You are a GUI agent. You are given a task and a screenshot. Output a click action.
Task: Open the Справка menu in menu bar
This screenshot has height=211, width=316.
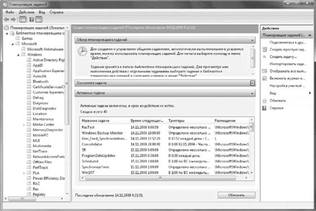(x=56, y=12)
